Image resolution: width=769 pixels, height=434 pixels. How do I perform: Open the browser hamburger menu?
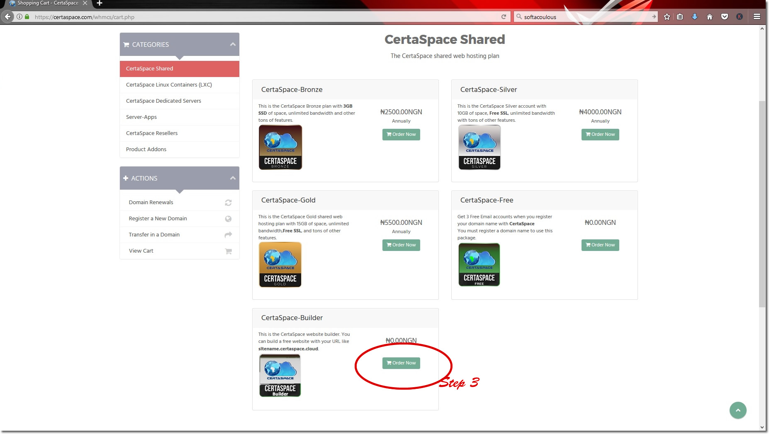pyautogui.click(x=757, y=17)
